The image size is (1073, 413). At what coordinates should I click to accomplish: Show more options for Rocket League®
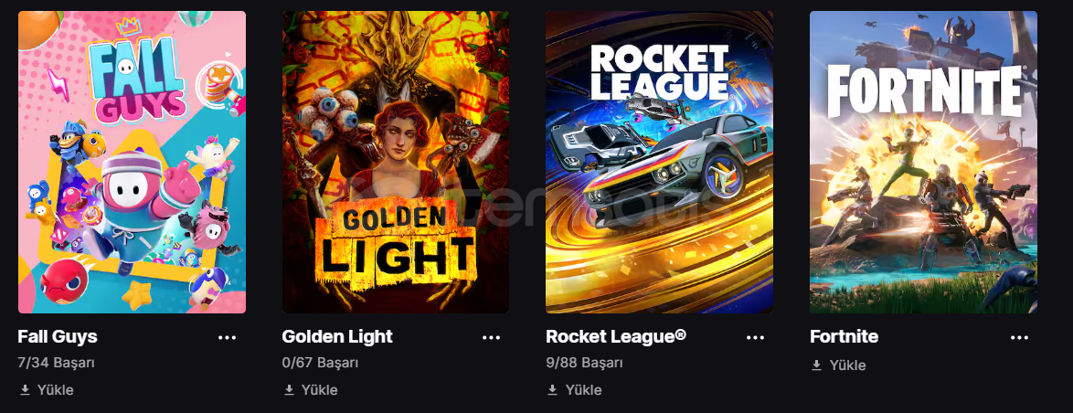coord(756,337)
